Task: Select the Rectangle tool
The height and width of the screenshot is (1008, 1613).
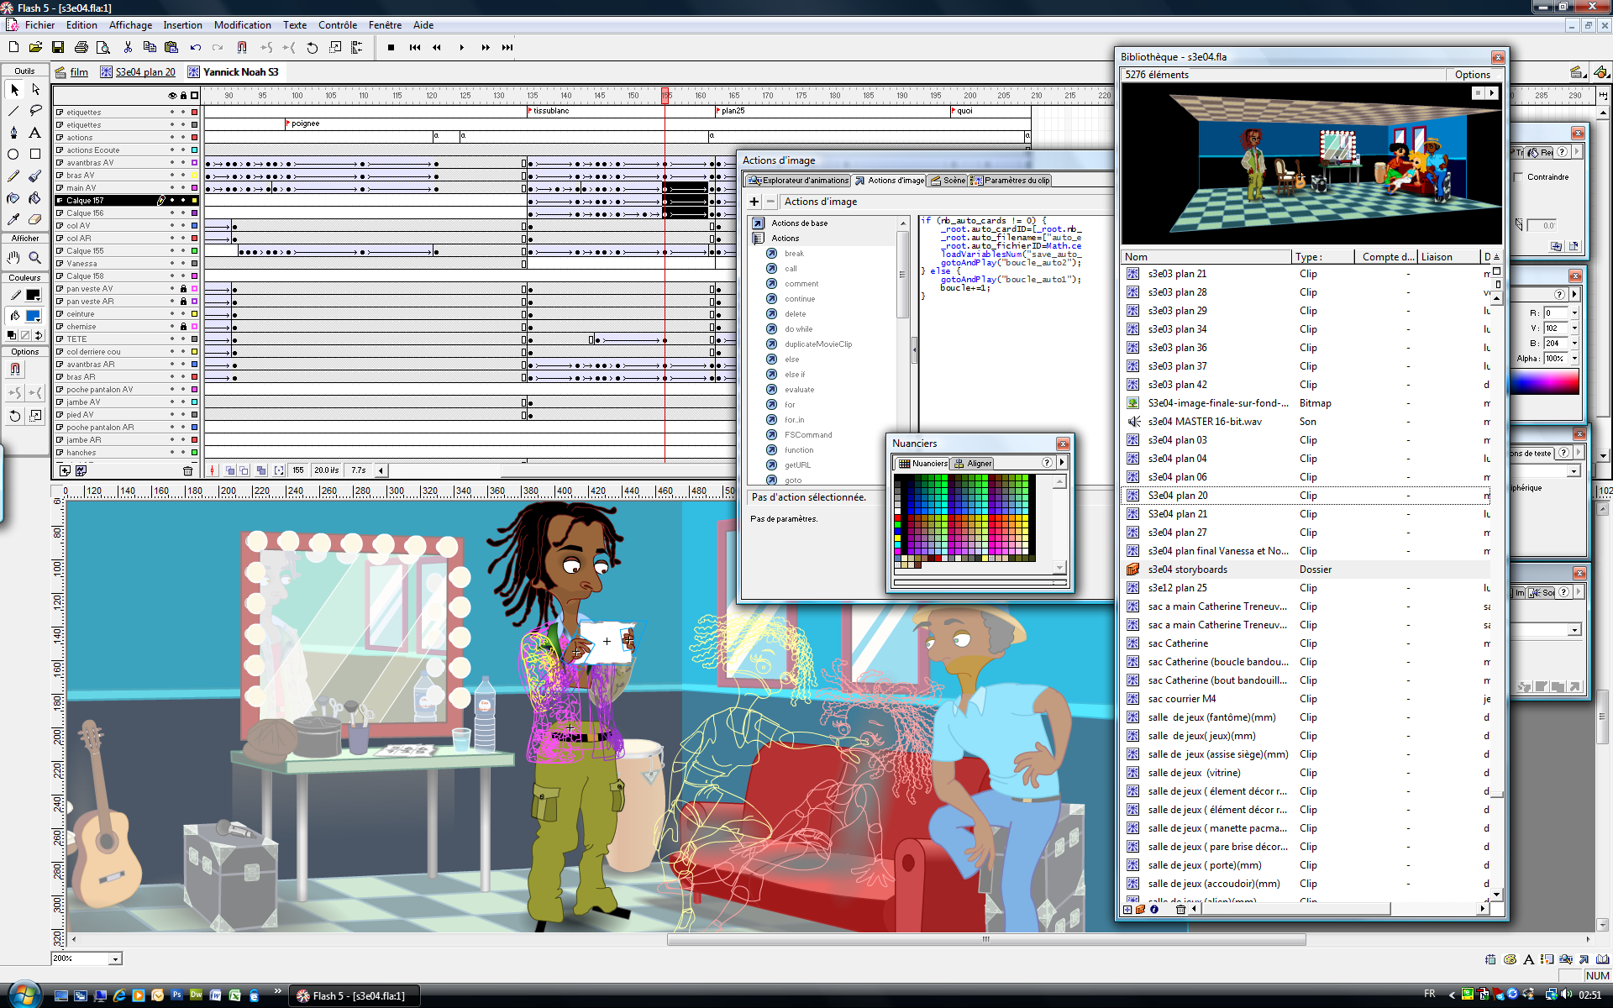Action: [x=35, y=155]
